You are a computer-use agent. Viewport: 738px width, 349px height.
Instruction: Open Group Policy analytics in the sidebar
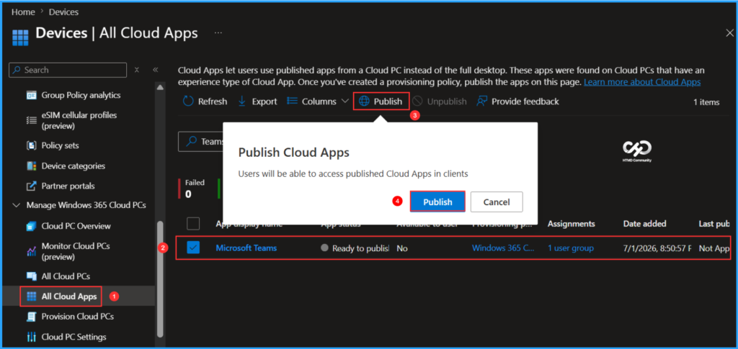pyautogui.click(x=81, y=96)
